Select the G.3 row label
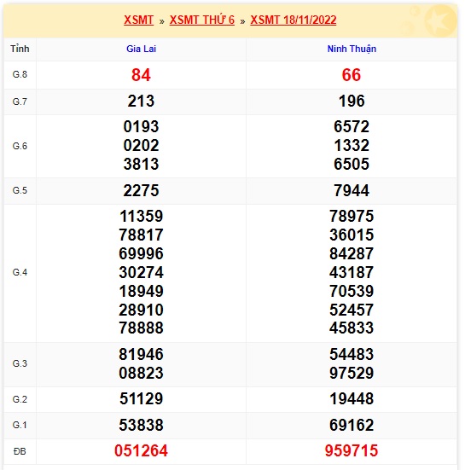Screen dimensions: 465x470 point(20,363)
